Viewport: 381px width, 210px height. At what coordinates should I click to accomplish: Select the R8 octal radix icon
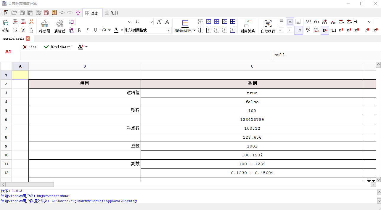click(349, 30)
